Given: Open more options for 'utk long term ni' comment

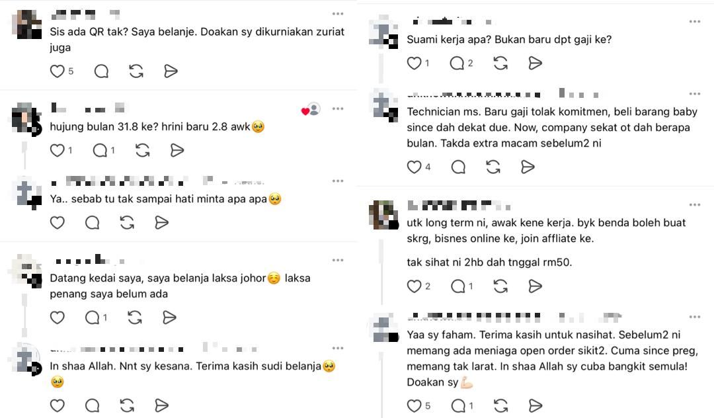Looking at the screenshot, I should coord(695,205).
